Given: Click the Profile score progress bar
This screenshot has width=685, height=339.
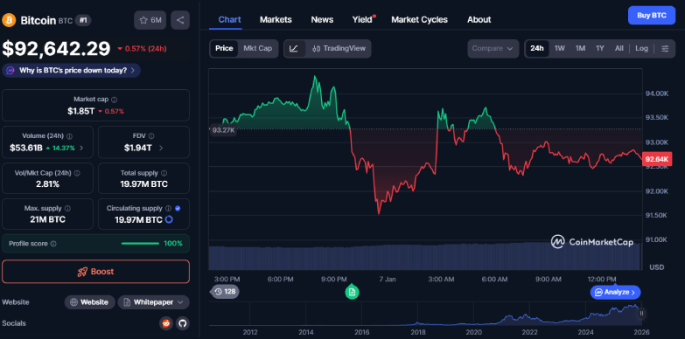Looking at the screenshot, I should [x=140, y=244].
